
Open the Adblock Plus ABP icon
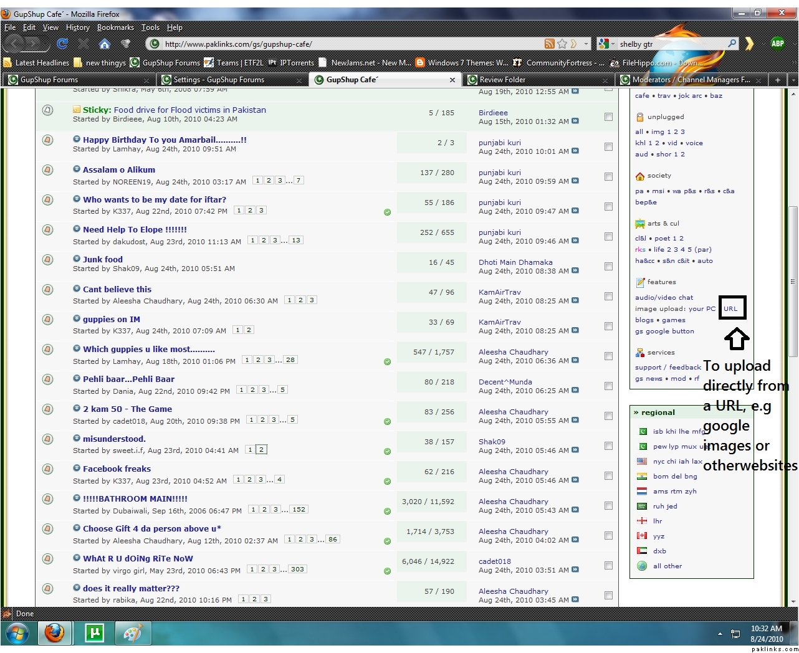[x=777, y=43]
